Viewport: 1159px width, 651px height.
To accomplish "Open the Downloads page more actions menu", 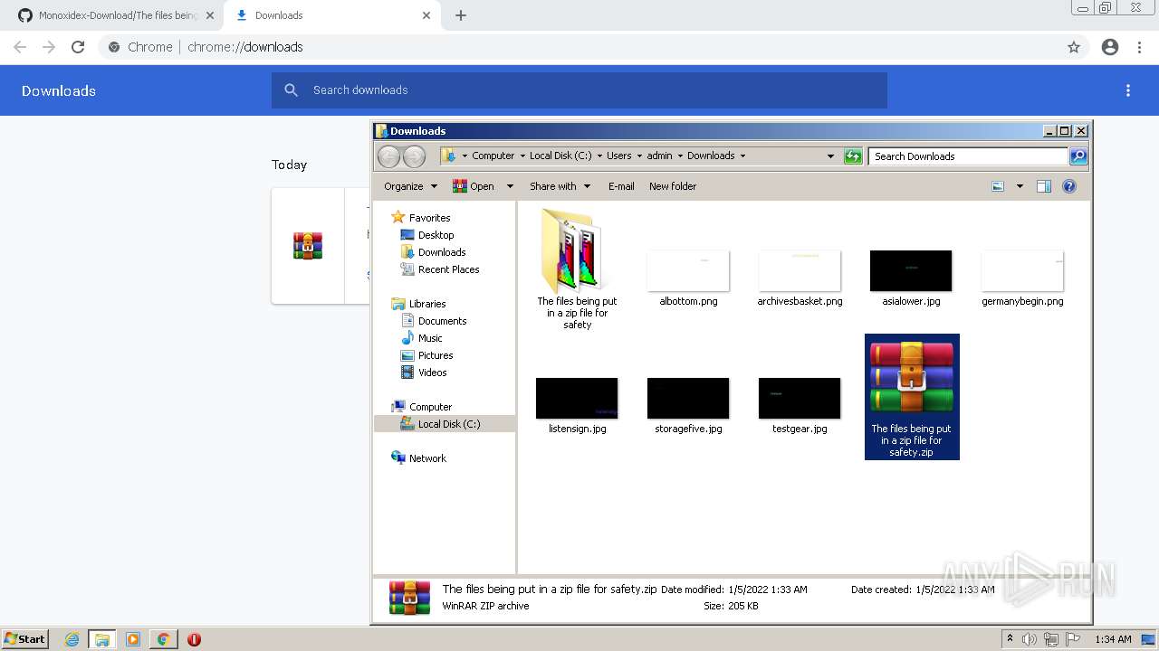I will pos(1128,90).
